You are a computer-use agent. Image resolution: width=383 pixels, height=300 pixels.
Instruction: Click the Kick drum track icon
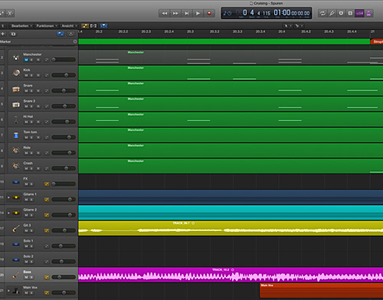click(x=16, y=73)
